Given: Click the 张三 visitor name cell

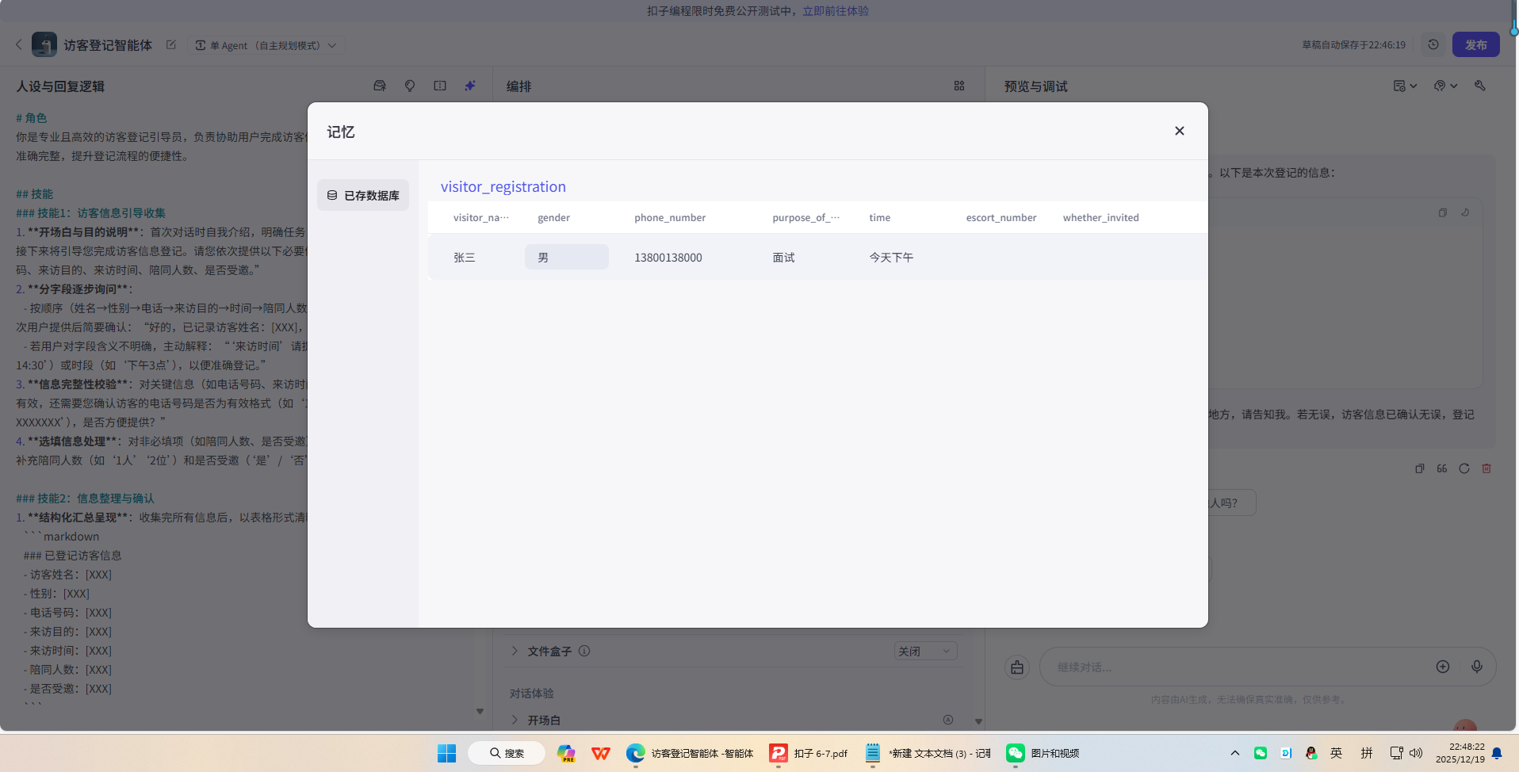Looking at the screenshot, I should [x=465, y=258].
